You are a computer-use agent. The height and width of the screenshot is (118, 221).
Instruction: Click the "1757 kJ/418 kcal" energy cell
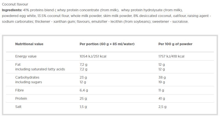(x=171, y=56)
